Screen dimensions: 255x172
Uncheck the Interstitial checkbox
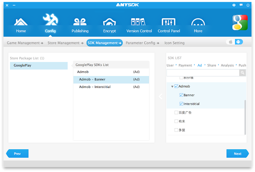(181, 104)
